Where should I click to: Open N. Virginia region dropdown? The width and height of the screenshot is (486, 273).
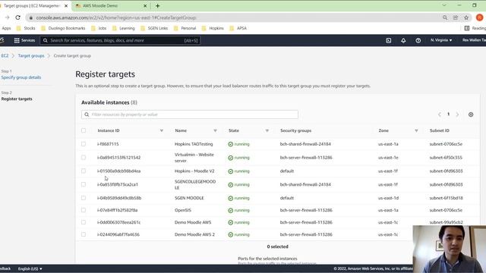441,40
